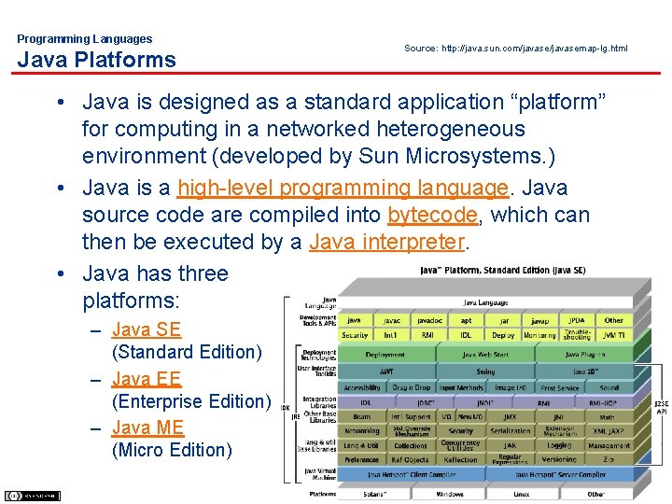The image size is (672, 504).
Task: Click the 'Preferences' cell
Action: 362,459
